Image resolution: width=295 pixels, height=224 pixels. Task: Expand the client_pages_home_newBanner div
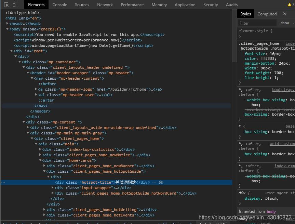44,166
